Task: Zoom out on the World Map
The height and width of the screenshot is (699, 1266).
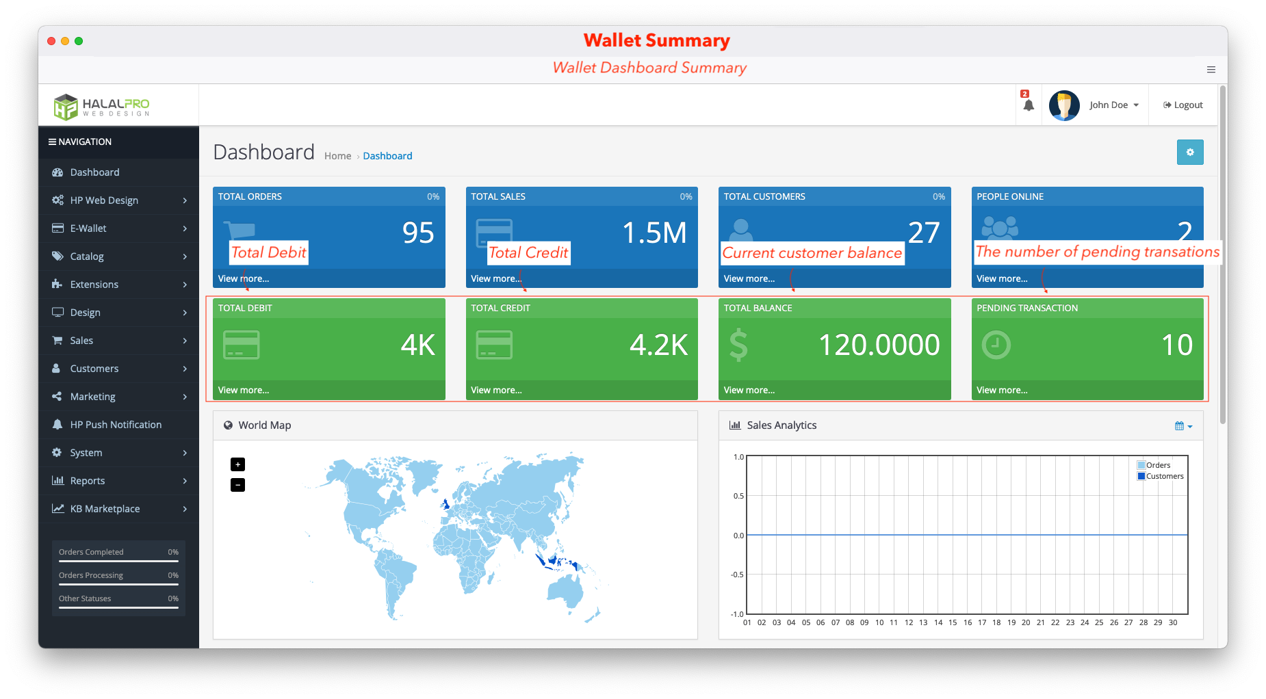Action: point(237,485)
